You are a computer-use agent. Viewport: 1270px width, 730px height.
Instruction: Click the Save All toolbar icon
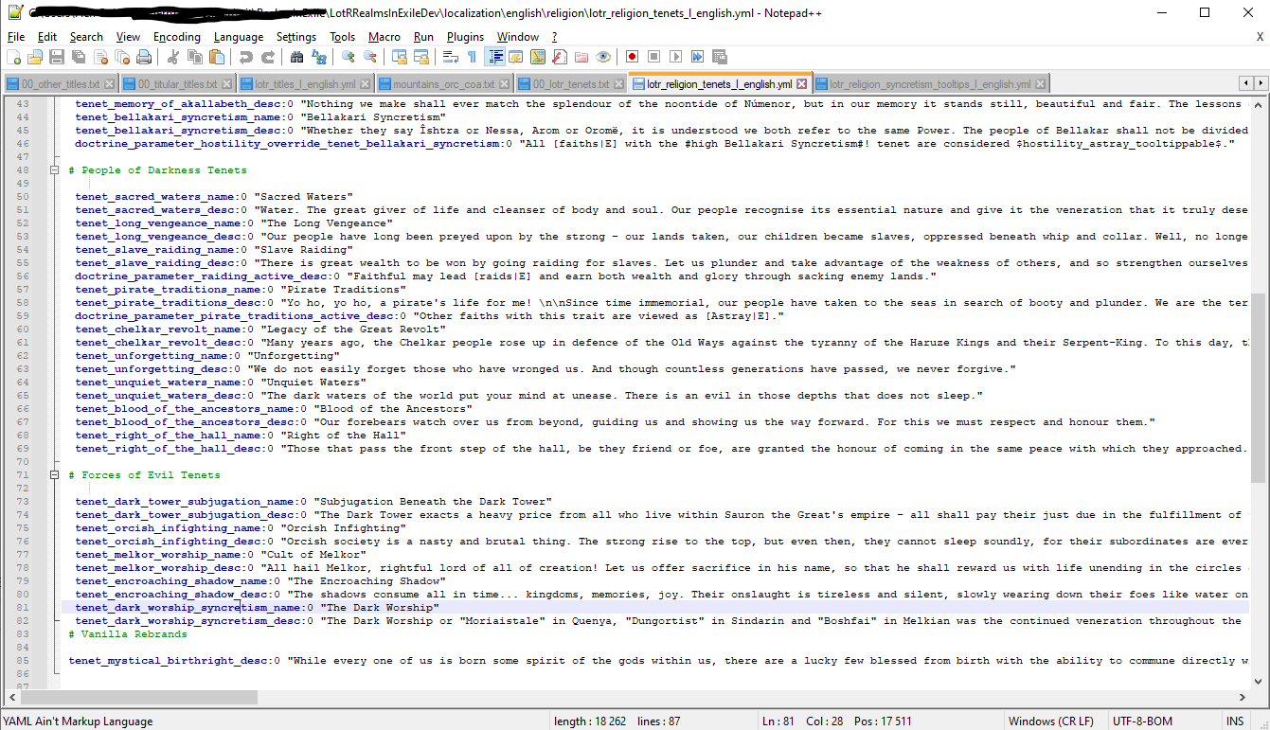pyautogui.click(x=79, y=57)
